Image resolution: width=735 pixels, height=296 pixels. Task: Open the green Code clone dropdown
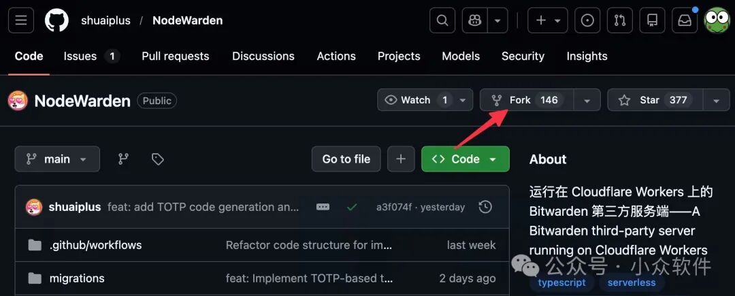tap(465, 159)
